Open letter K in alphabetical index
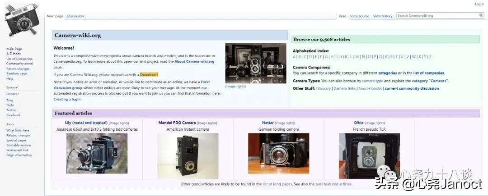Image resolution: width=488 pixels, height=196 pixels. 346,57
